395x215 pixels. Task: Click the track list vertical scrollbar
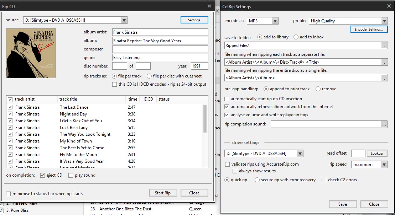pos(205,119)
